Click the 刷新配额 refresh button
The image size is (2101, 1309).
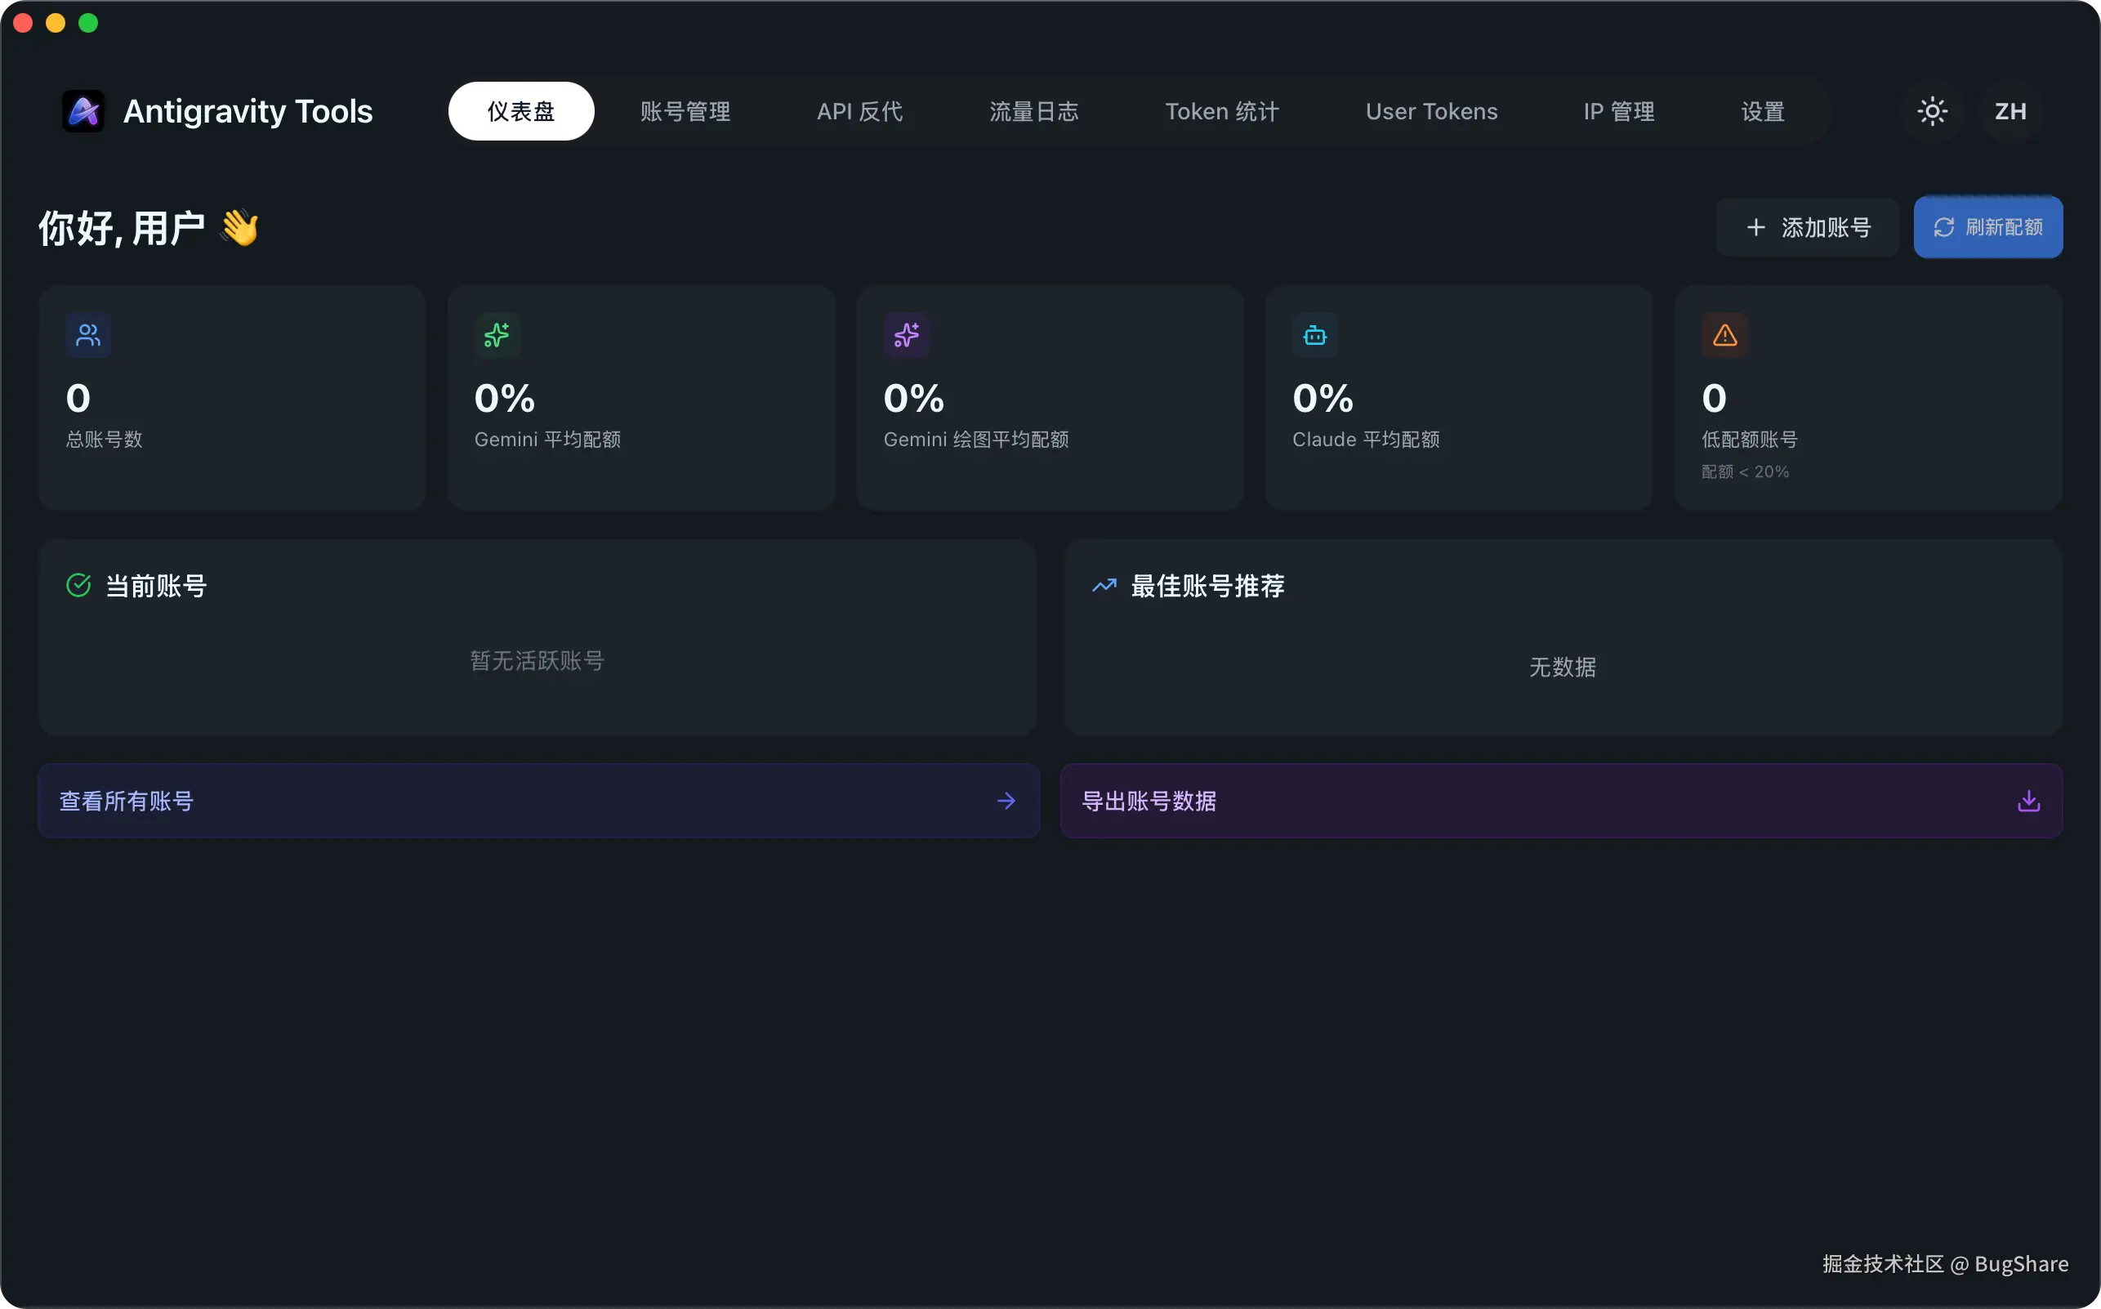point(1987,227)
